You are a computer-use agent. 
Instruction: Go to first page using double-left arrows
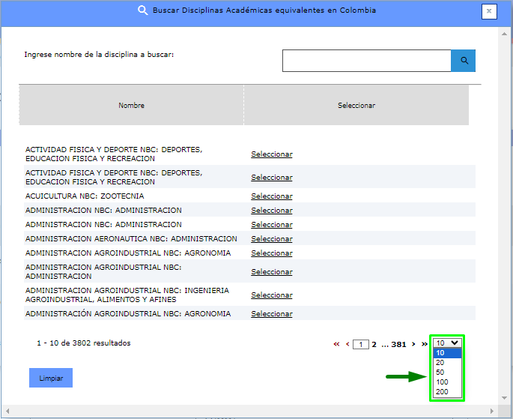click(337, 345)
